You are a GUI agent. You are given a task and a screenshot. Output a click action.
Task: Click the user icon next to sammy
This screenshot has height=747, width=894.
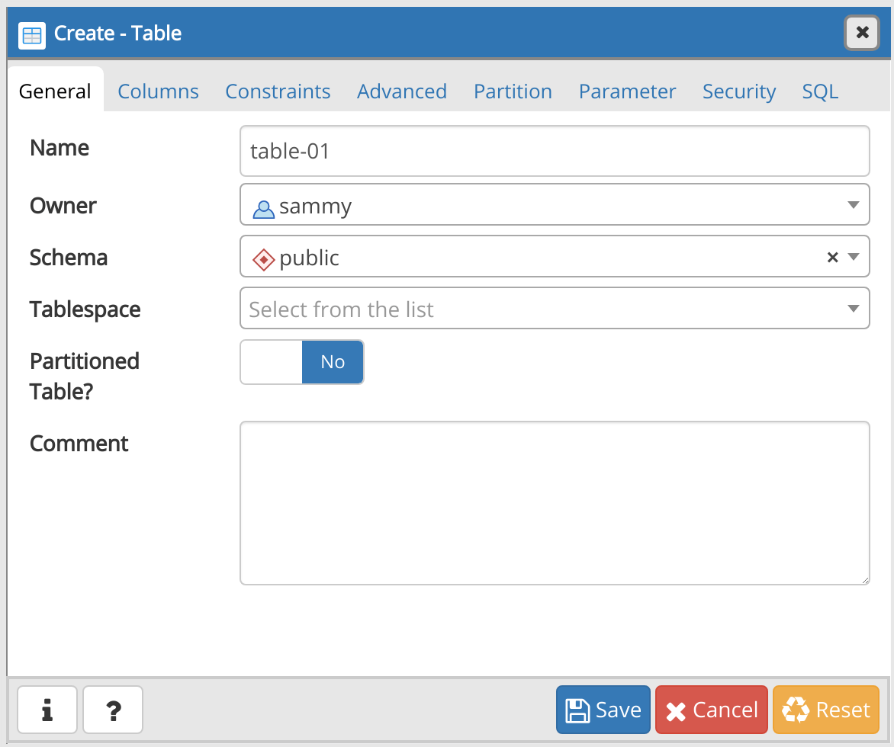tap(263, 207)
